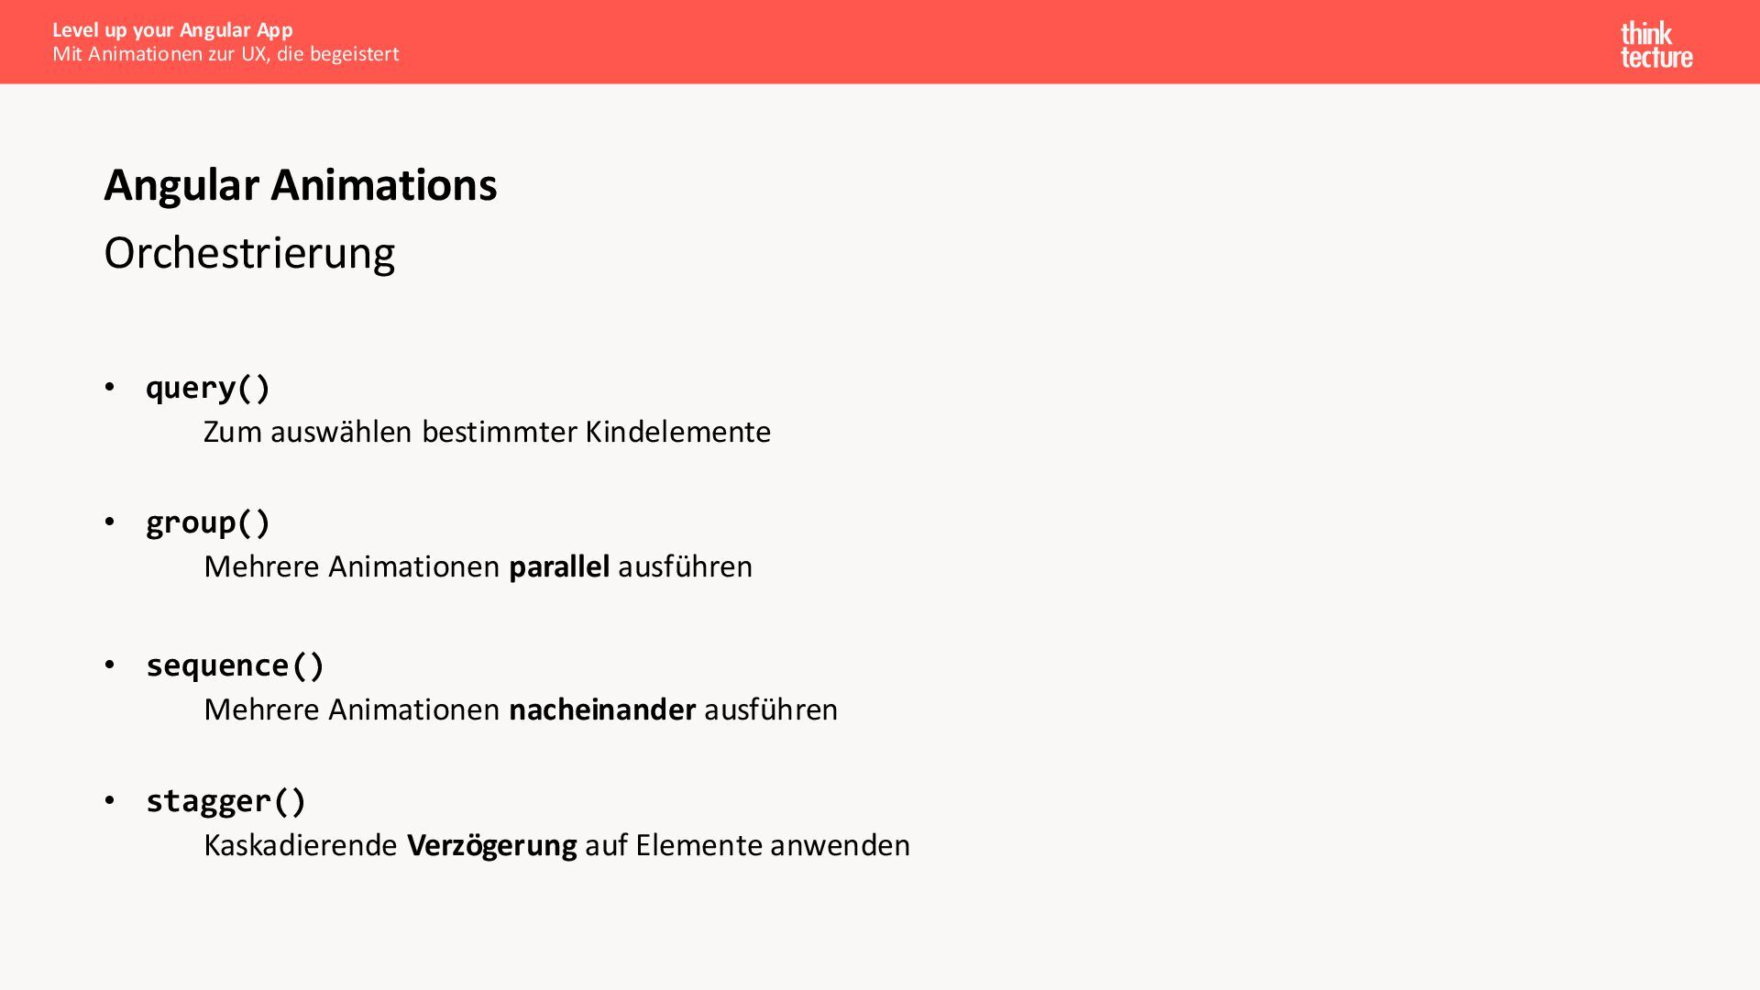Click the bullet point before group()
Screen dimensions: 1760x990
pyautogui.click(x=110, y=522)
